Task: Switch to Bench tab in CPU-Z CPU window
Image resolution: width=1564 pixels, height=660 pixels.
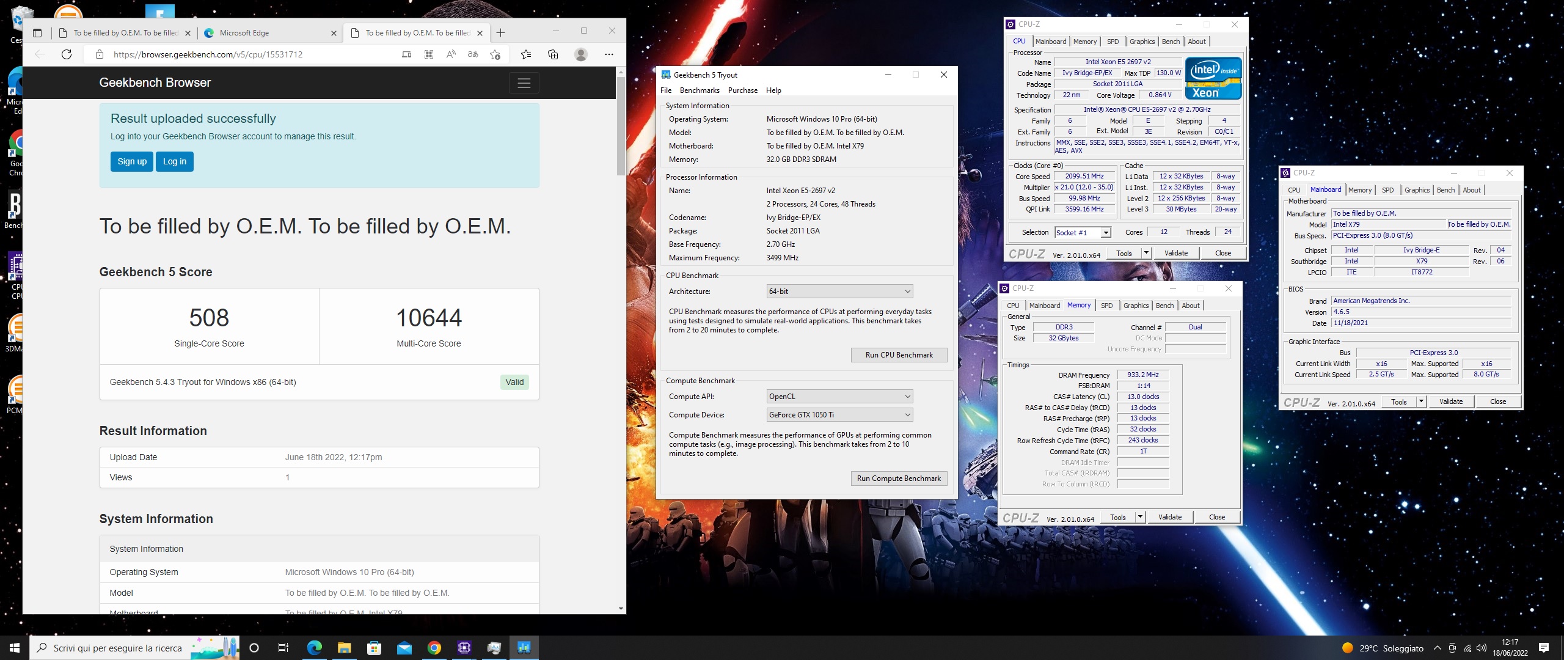Action: click(x=1171, y=42)
